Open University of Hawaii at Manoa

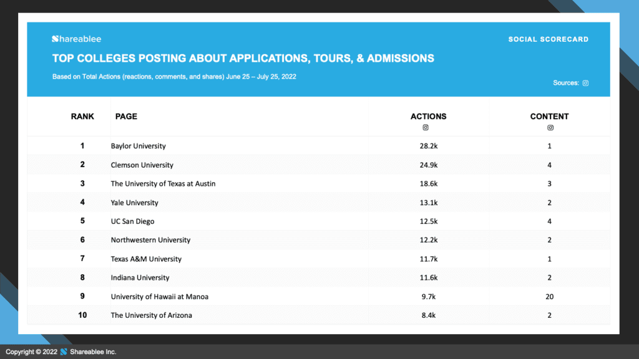pyautogui.click(x=159, y=297)
